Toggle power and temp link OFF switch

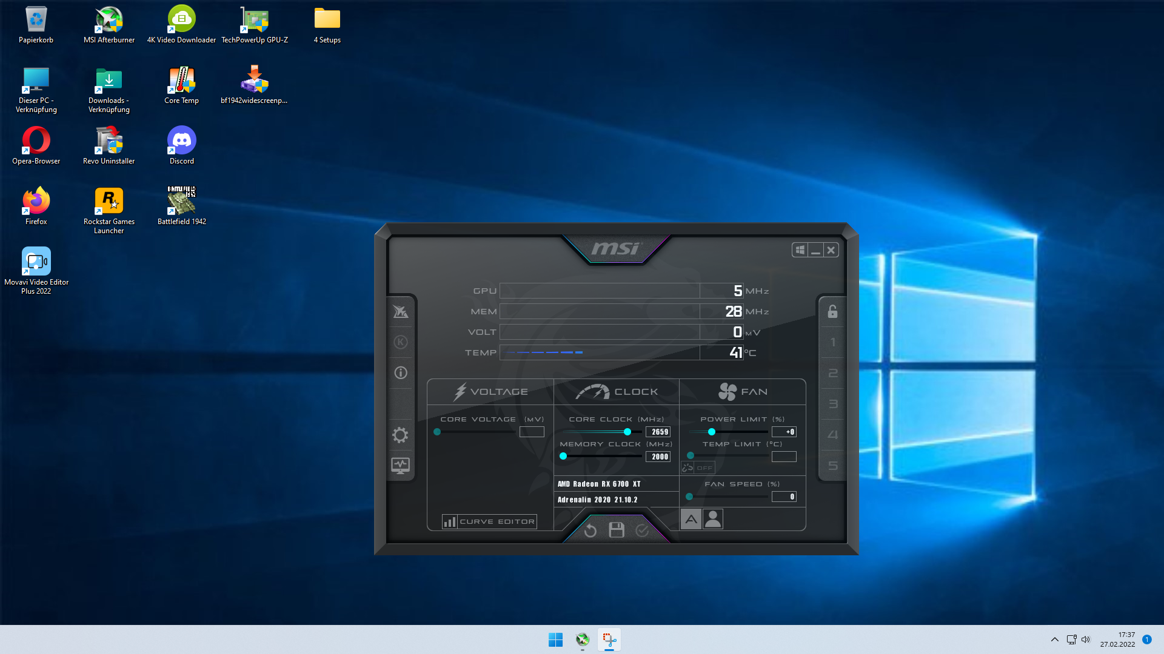coord(698,467)
